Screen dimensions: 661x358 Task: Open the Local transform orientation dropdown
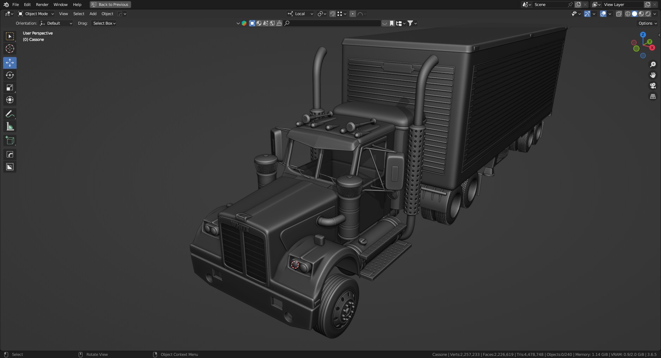[301, 14]
